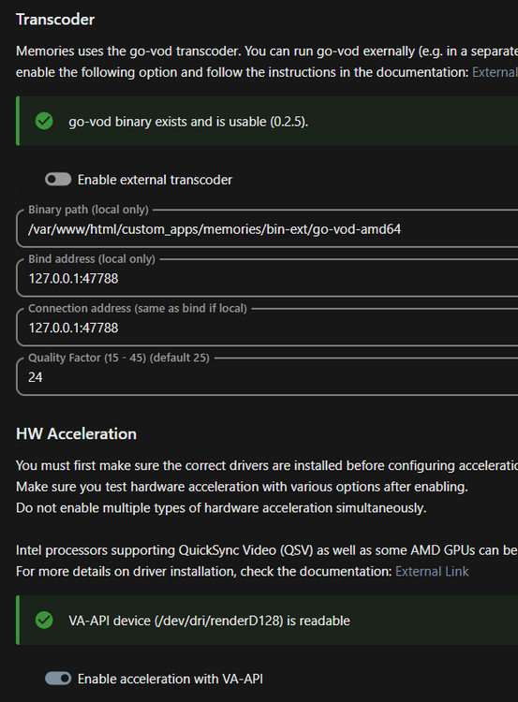This screenshot has width=518, height=702.
Task: Toggle Enable acceleration with VA-API switch
Action: [58, 679]
